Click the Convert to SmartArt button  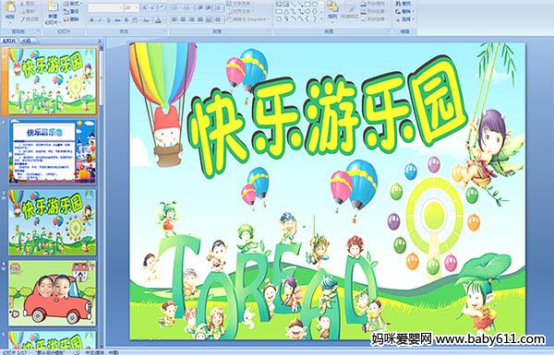[x=247, y=19]
